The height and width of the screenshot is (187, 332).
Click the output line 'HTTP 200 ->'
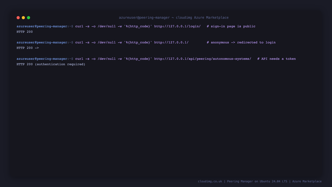tap(28, 48)
